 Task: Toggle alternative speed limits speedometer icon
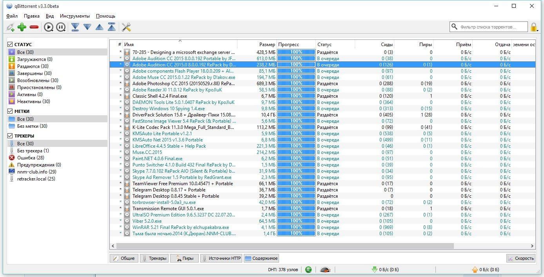coord(325,269)
